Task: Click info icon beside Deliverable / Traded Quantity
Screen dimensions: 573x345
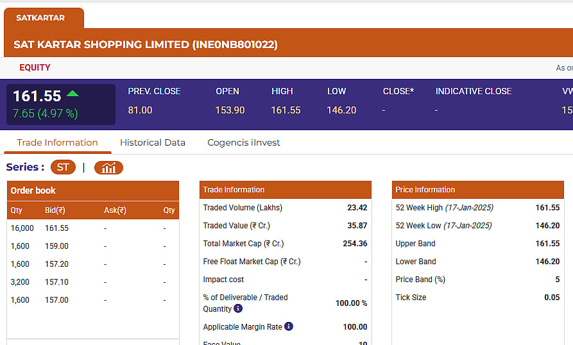Action: [x=238, y=308]
